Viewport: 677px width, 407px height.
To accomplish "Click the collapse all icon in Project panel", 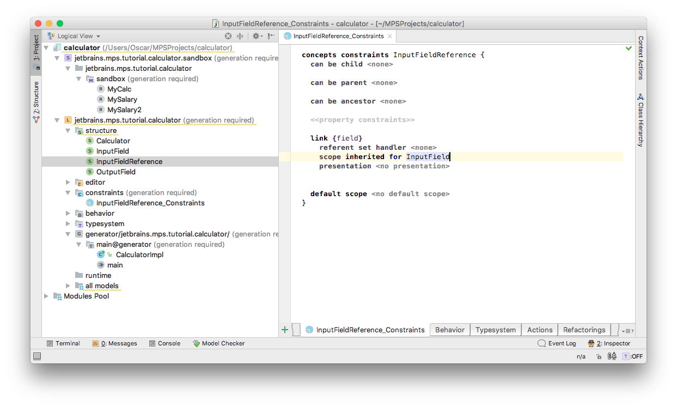I will click(x=240, y=36).
